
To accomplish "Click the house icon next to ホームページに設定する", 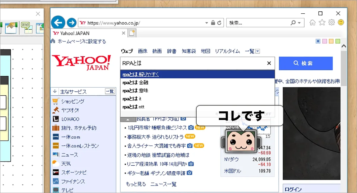I will point(53,41).
